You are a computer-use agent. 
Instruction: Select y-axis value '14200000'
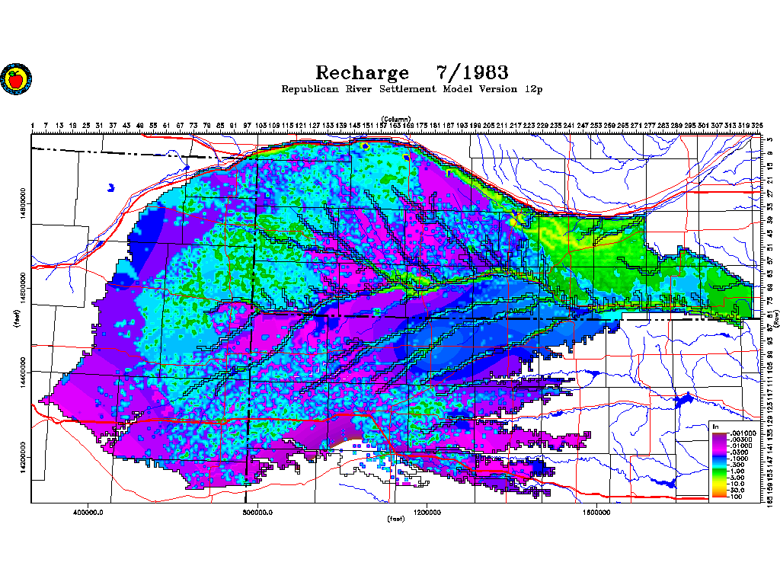24,458
